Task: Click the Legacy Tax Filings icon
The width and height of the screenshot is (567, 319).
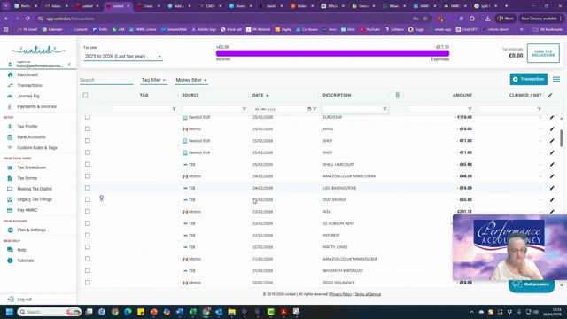Action: point(10,199)
